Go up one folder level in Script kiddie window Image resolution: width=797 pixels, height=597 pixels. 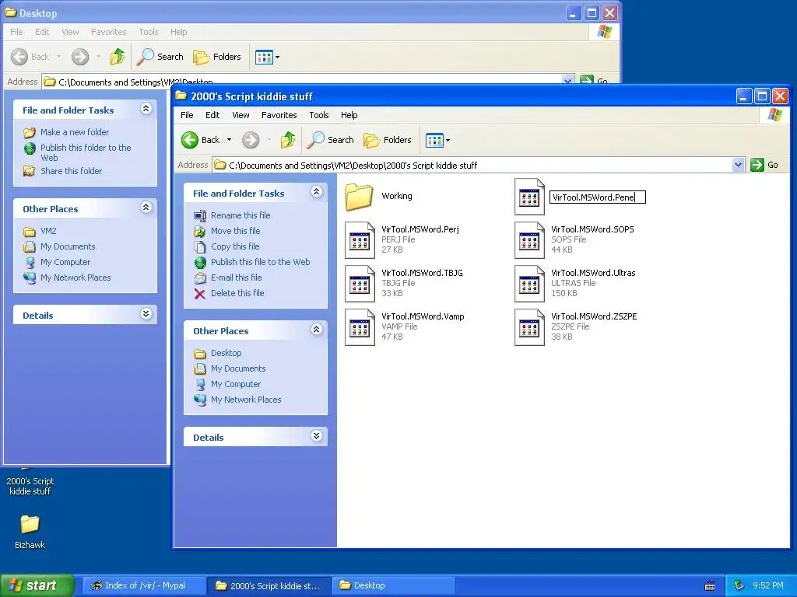(288, 140)
